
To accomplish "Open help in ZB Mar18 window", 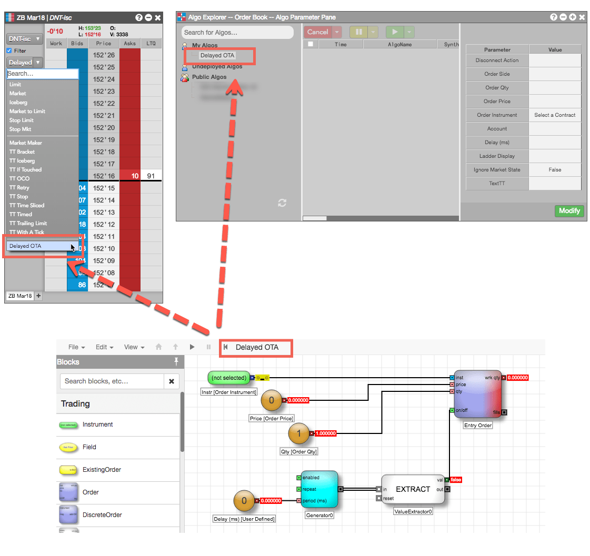I will pos(139,18).
